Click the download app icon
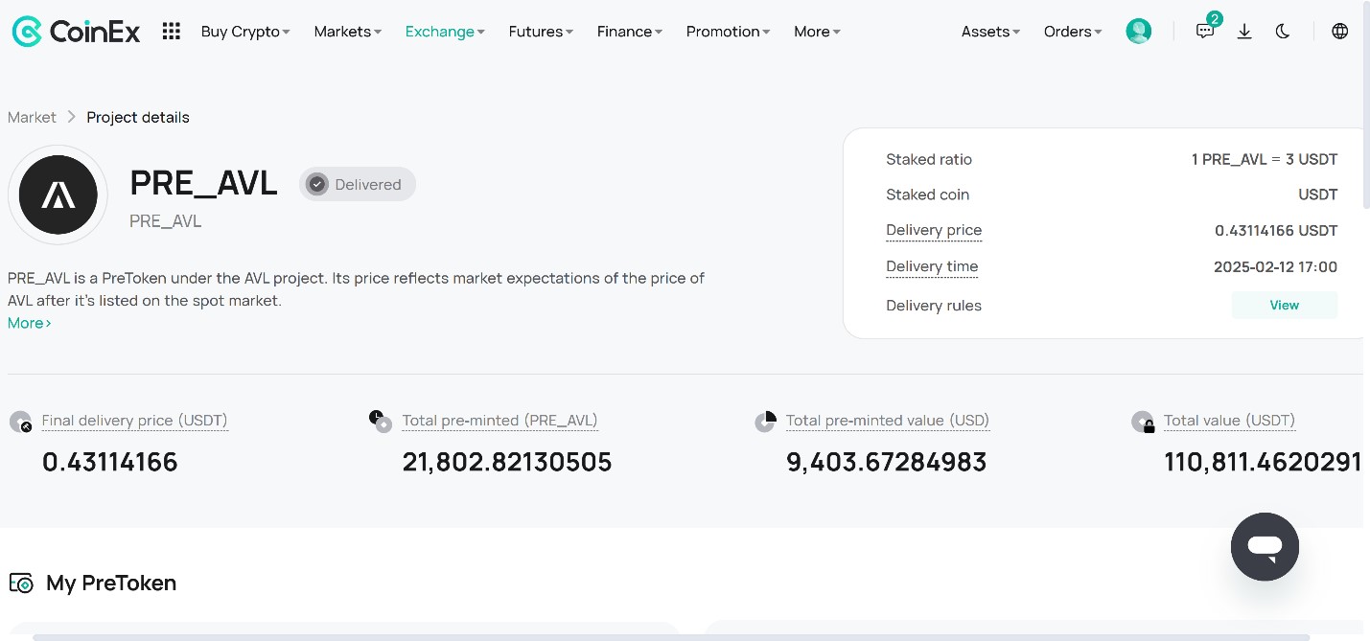This screenshot has height=641, width=1370. (1244, 32)
